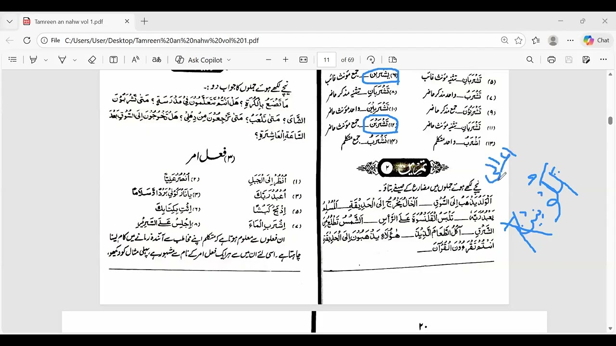Open browser Settings and more menu
This screenshot has width=616, height=346.
pyautogui.click(x=570, y=40)
